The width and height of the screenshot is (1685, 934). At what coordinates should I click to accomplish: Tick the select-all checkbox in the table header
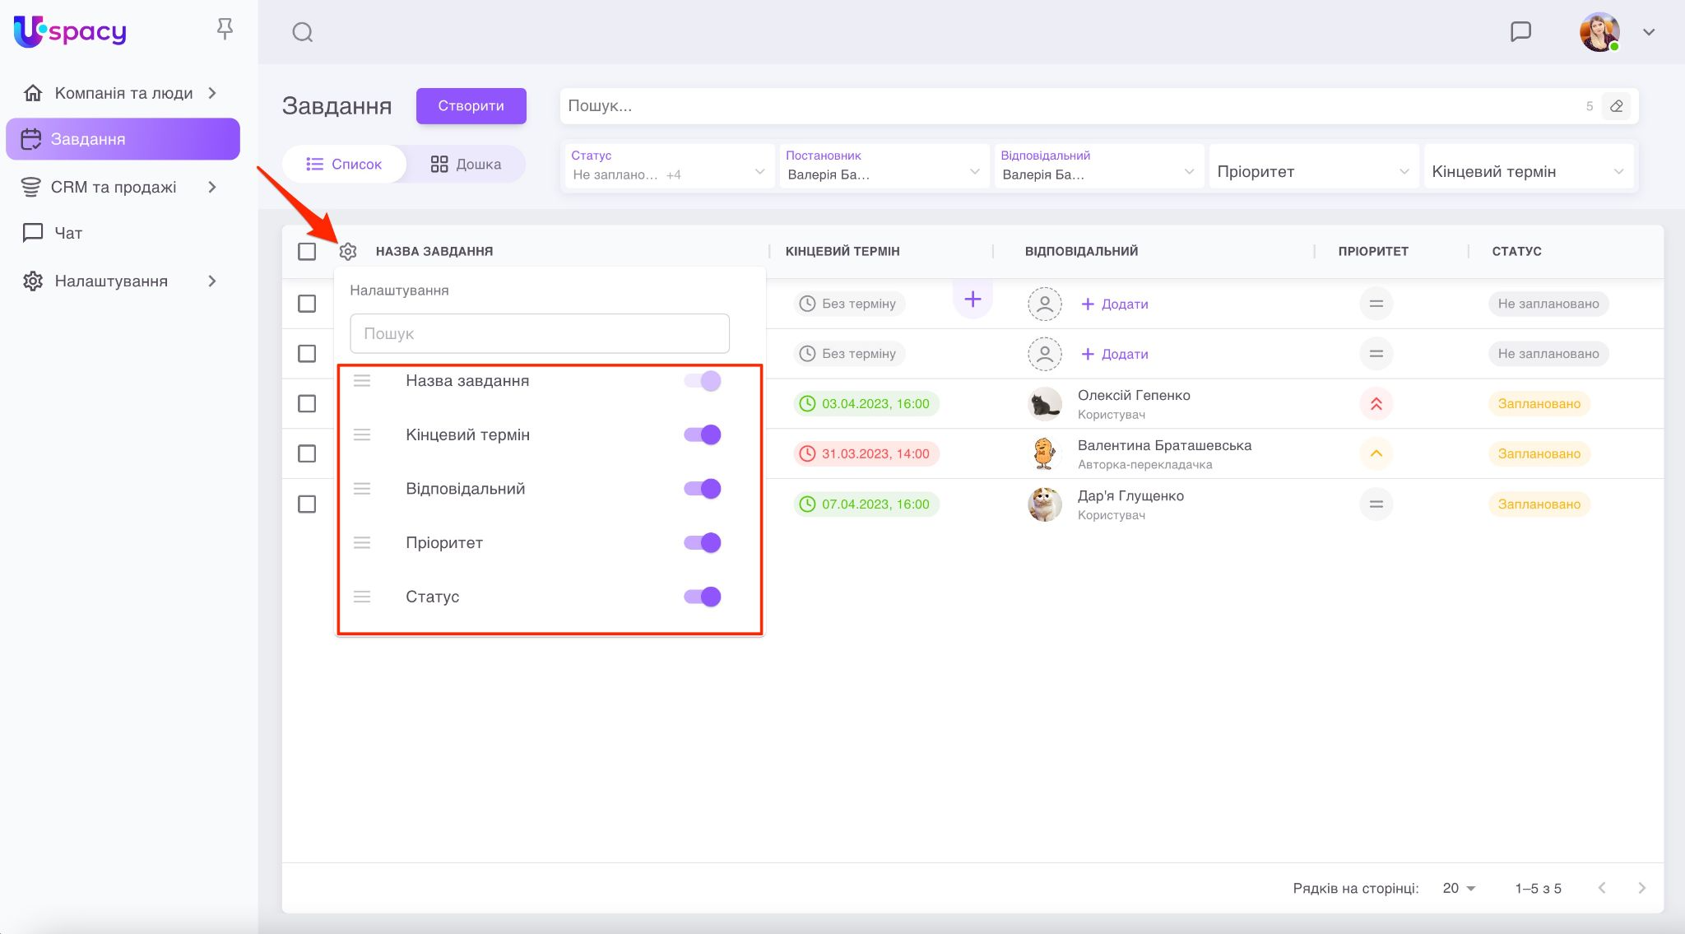(x=307, y=252)
